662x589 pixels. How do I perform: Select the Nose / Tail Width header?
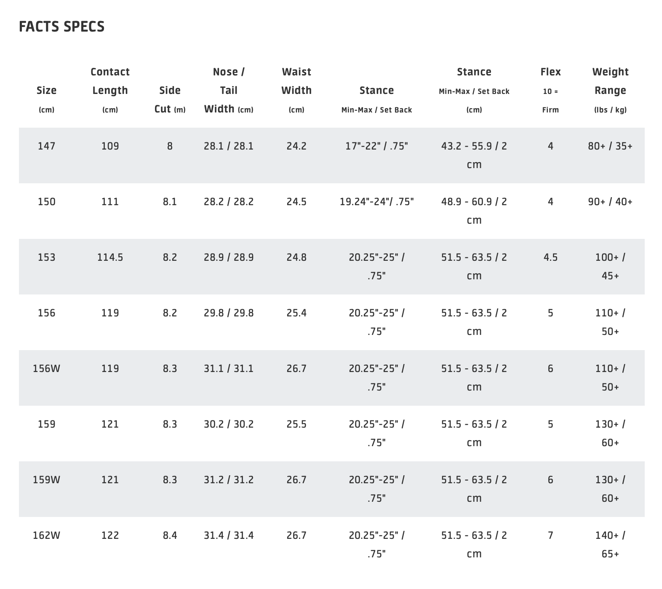click(229, 90)
